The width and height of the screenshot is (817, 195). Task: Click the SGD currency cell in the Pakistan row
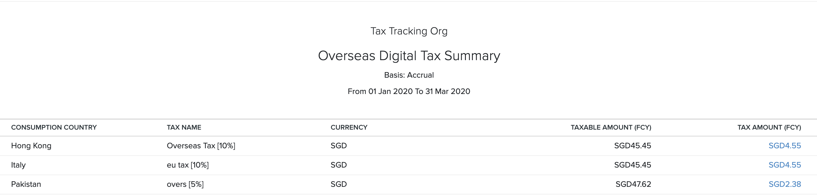coord(338,184)
